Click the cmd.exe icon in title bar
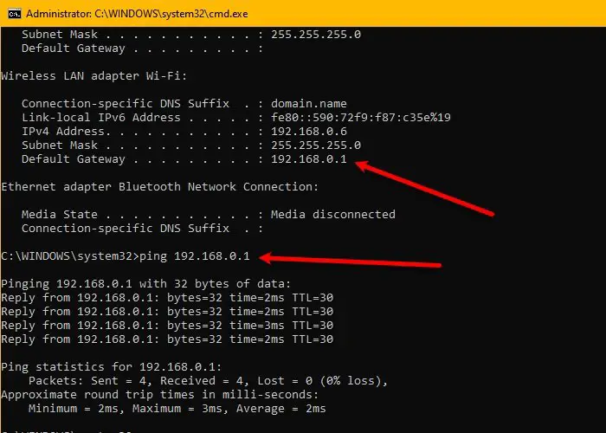 pos(15,14)
